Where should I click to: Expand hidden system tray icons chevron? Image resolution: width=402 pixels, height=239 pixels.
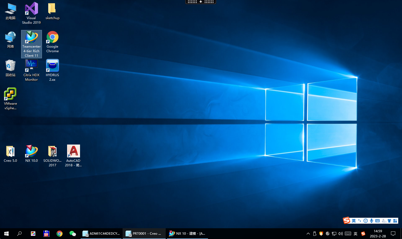click(308, 234)
